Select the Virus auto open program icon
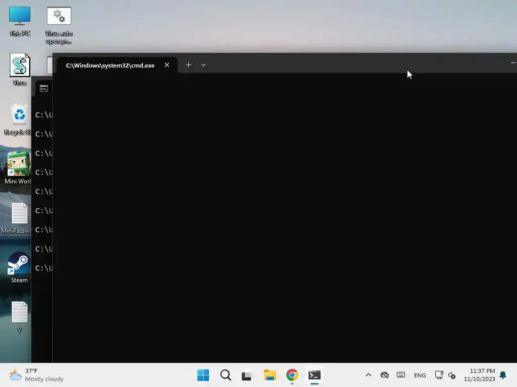This screenshot has width=517, height=387. point(59,25)
